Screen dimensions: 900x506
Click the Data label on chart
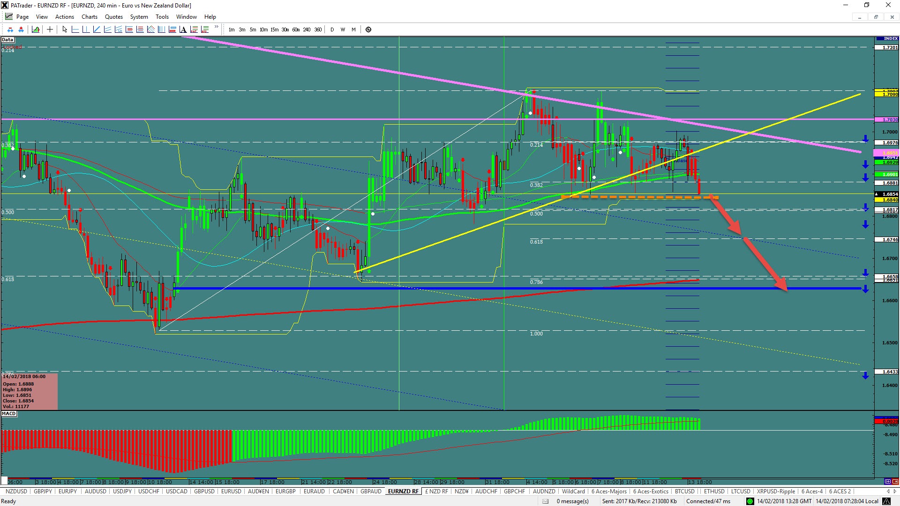click(7, 40)
